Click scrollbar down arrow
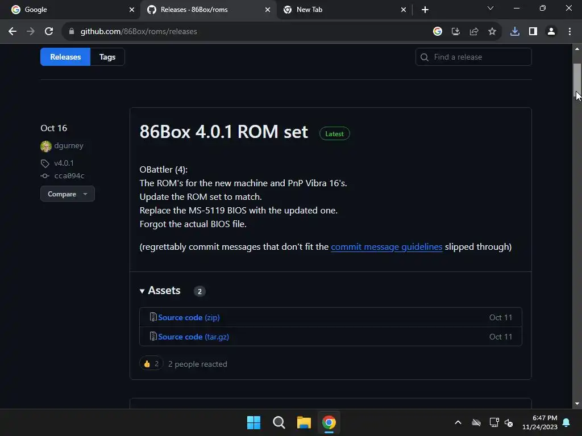This screenshot has height=436, width=582. [577, 404]
